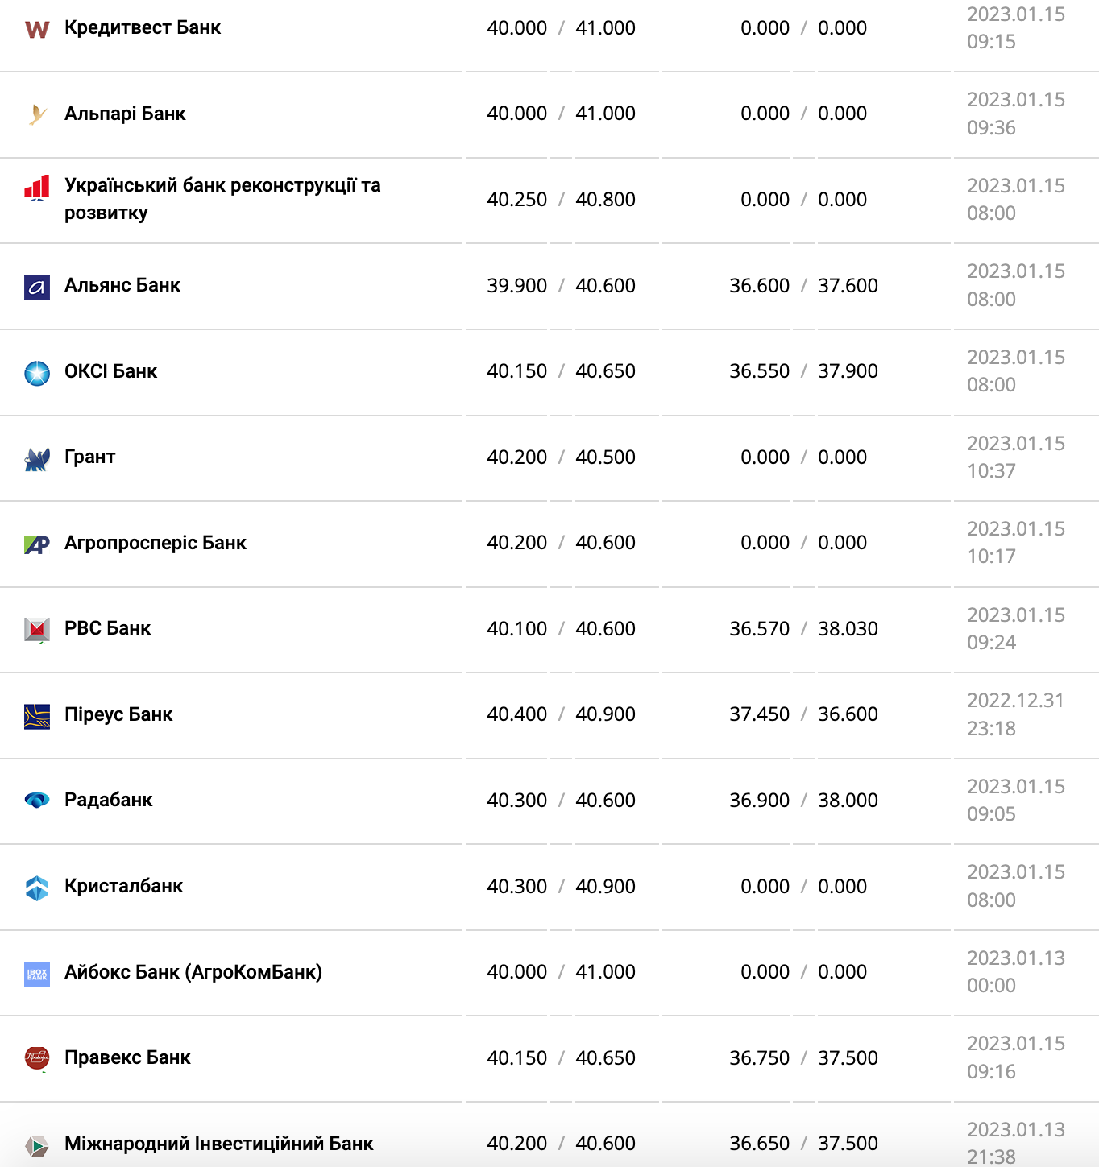The height and width of the screenshot is (1167, 1099).
Task: Click the Кристалбанк crystal logo
Action: tap(37, 888)
